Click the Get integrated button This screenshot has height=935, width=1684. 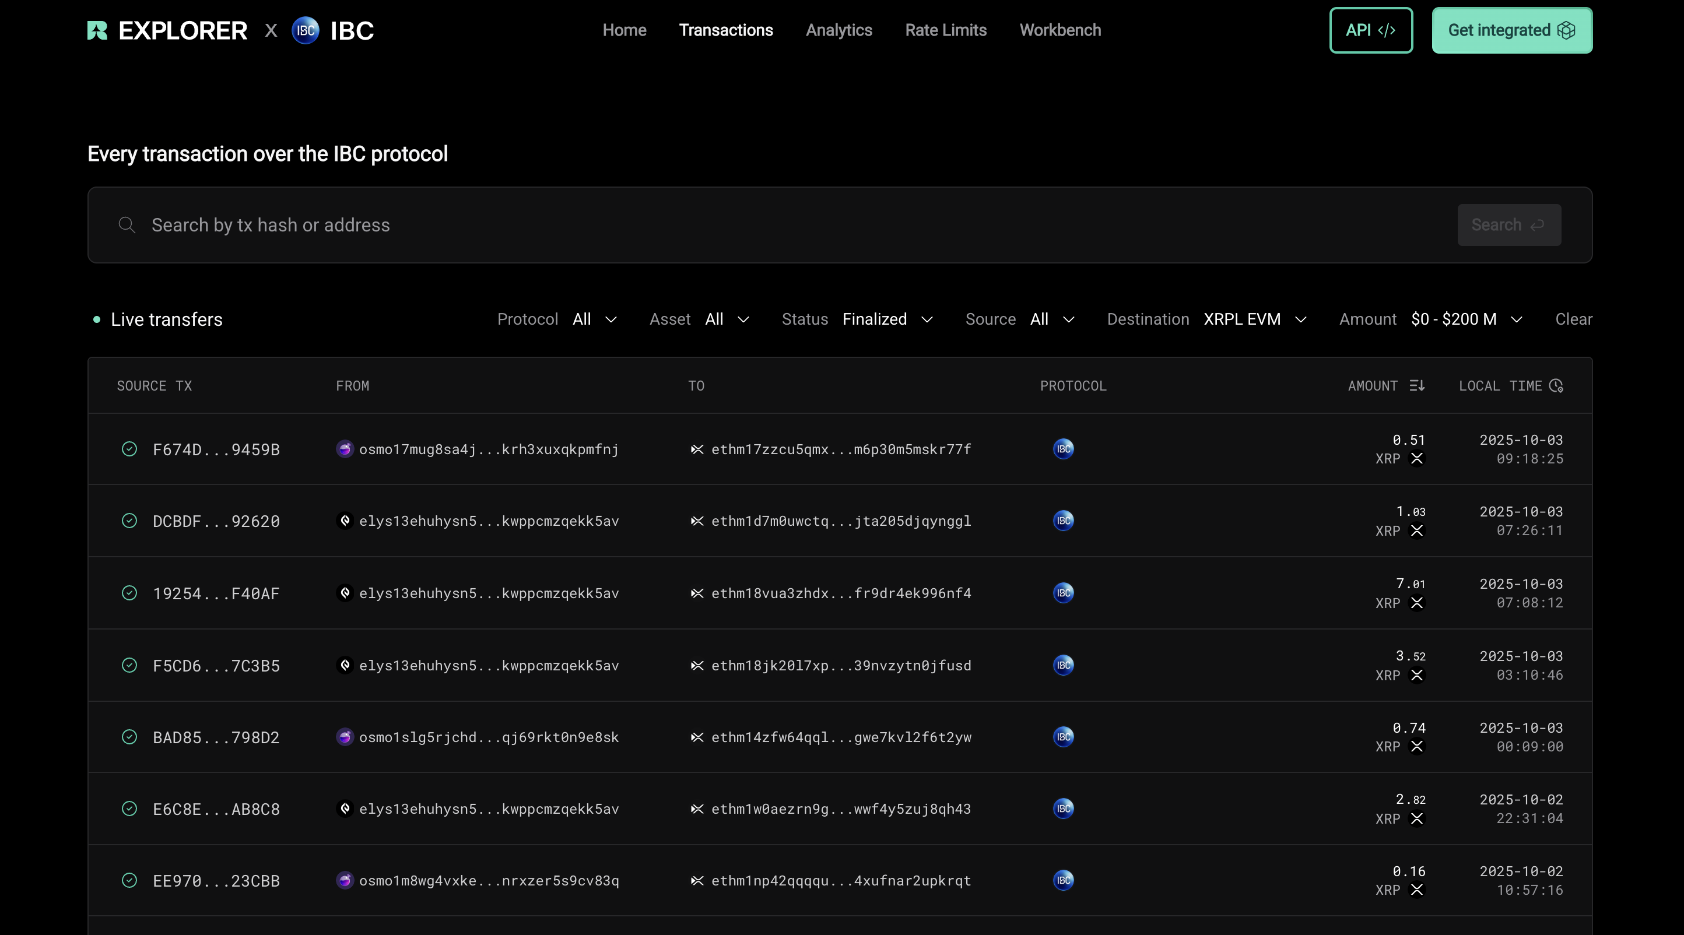click(x=1511, y=30)
